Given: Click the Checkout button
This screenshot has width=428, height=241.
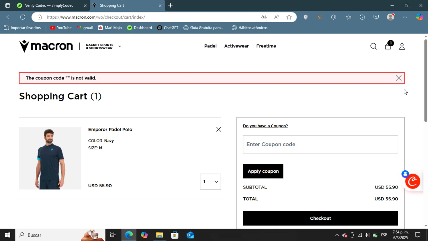Looking at the screenshot, I should pos(320,218).
